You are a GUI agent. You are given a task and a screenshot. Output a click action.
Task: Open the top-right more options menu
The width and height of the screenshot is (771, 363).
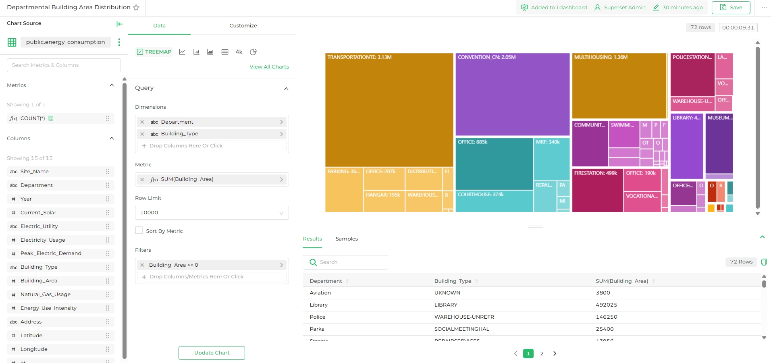(x=764, y=8)
